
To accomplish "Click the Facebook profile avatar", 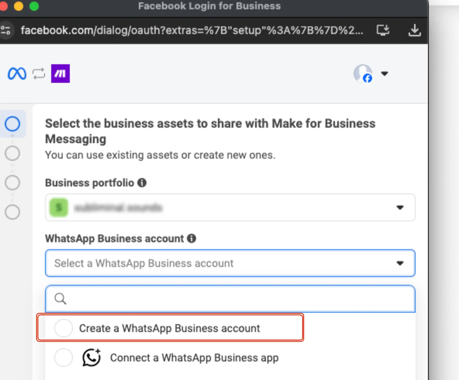I will (363, 74).
